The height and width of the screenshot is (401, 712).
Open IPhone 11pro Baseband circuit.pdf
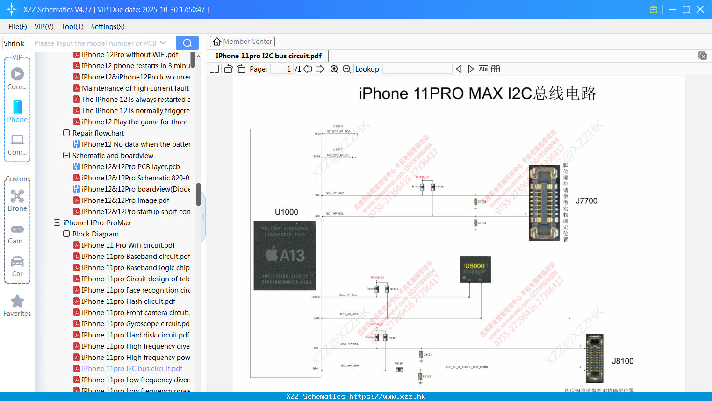coord(131,256)
